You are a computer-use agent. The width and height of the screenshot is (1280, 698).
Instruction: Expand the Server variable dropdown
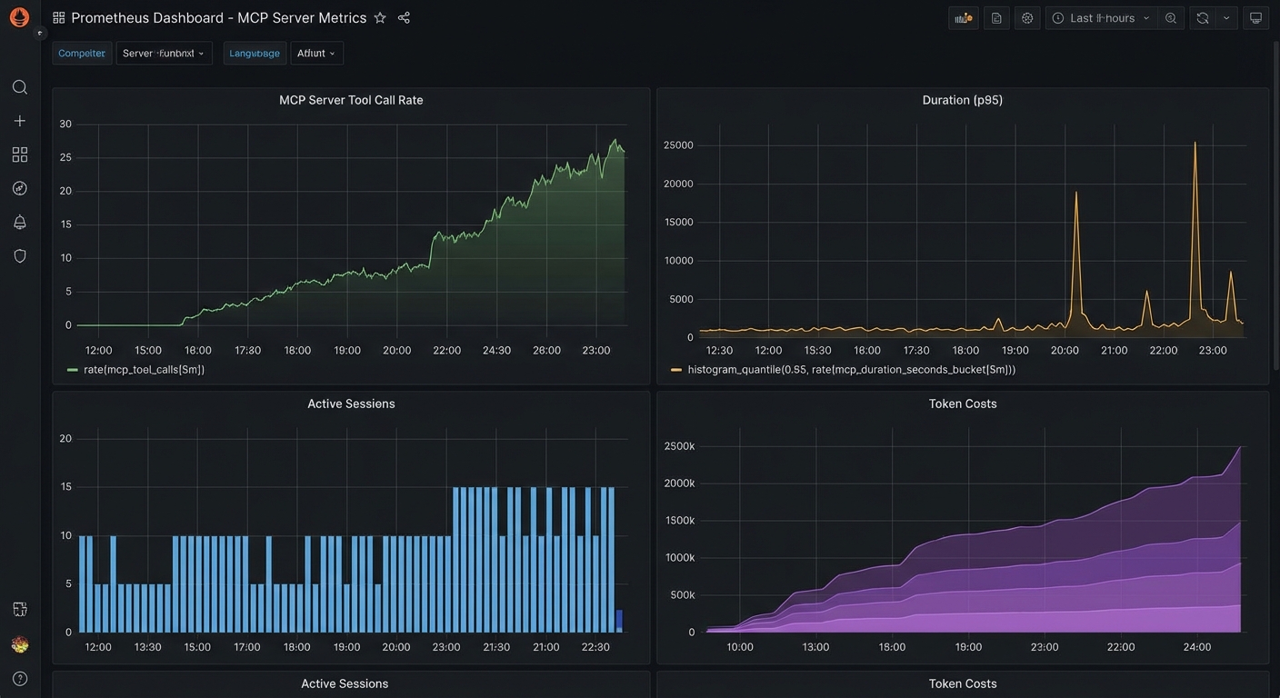pos(164,53)
